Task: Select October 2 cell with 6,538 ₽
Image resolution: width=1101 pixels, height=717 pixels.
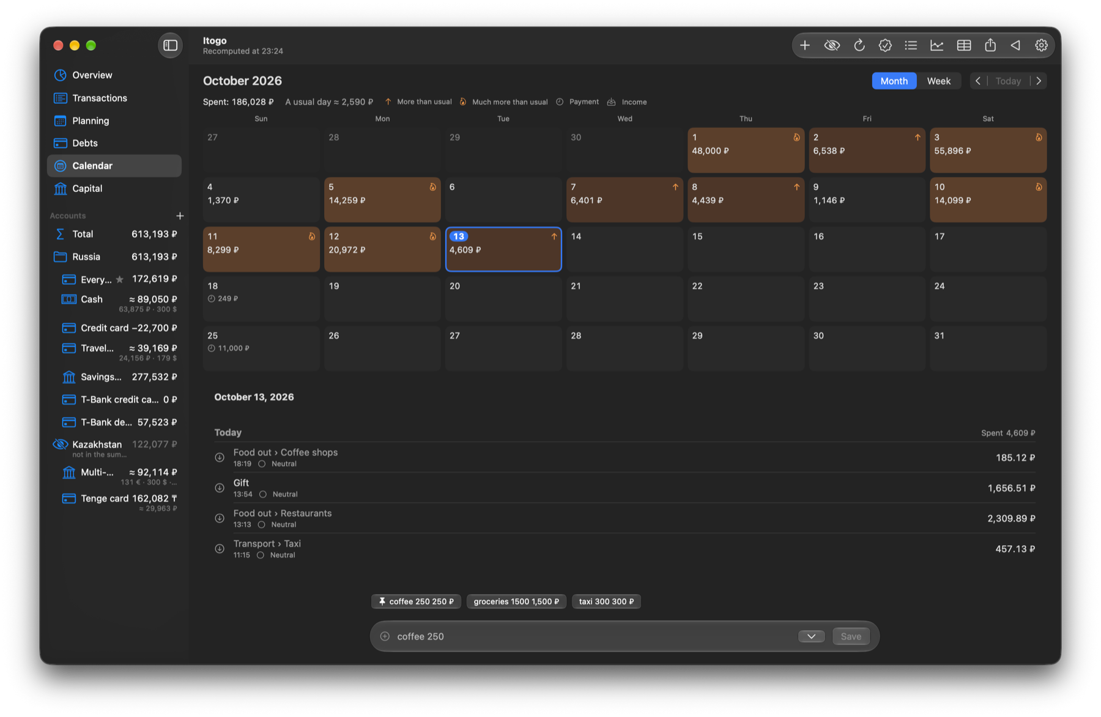Action: coord(867,150)
